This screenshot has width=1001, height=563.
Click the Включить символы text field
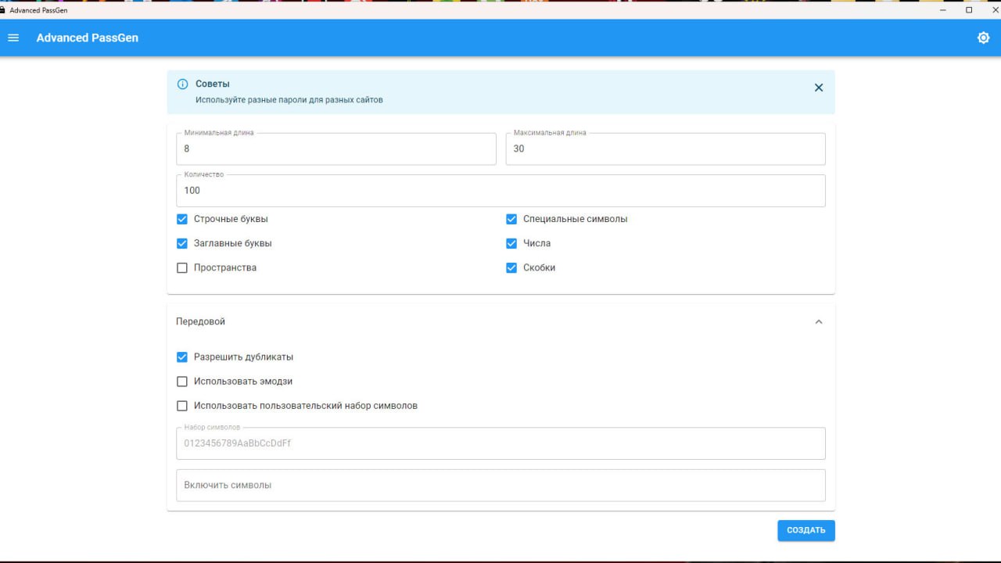[x=500, y=485]
